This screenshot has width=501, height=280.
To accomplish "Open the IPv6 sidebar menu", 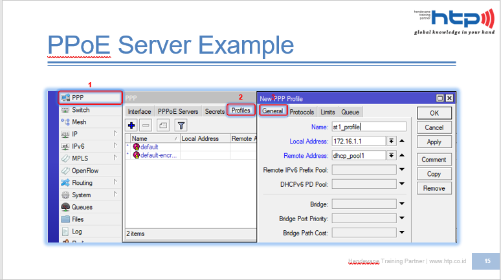I will 90,146.
